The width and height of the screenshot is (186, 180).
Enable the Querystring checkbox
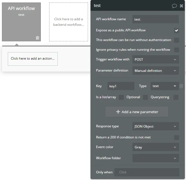click(x=176, y=97)
